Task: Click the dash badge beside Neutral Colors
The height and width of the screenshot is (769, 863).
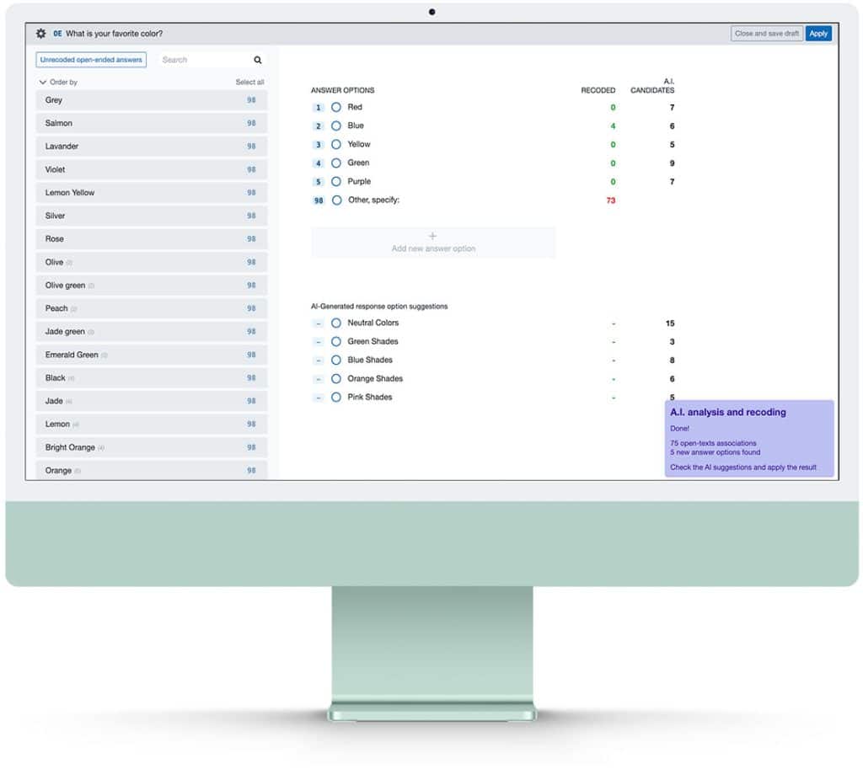Action: click(319, 323)
